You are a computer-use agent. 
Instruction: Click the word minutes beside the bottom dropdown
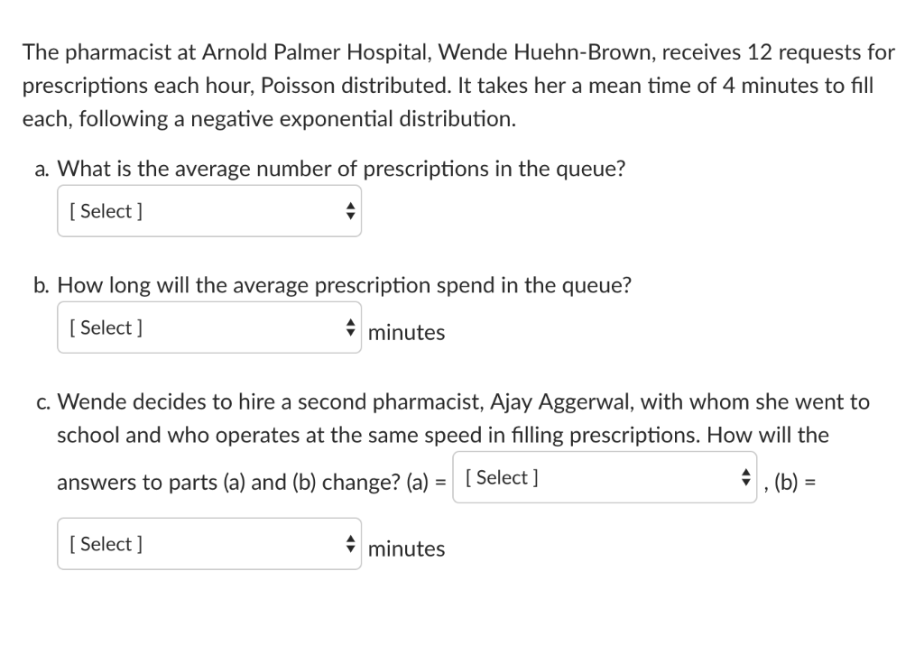coord(407,548)
